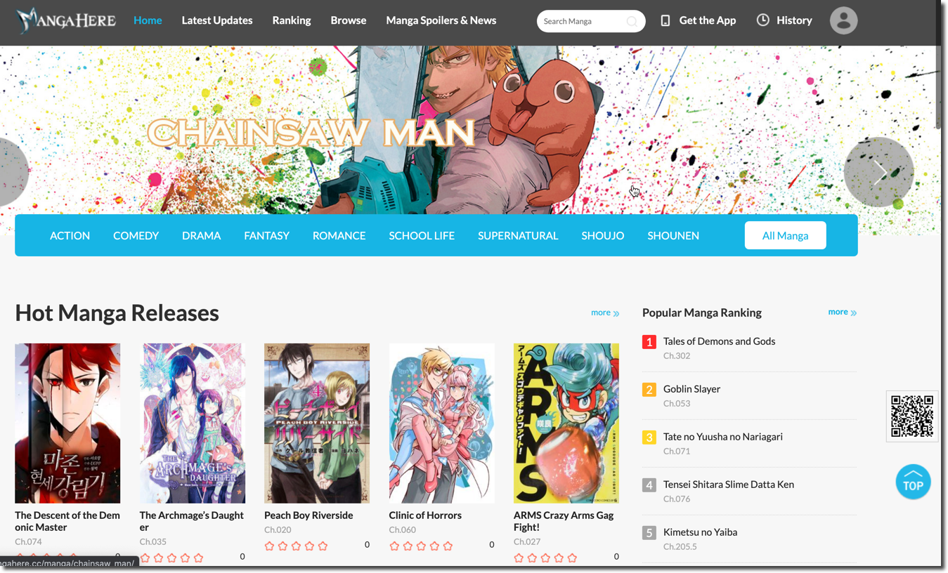Select the ACTION genre
The image size is (948, 573).
pos(70,235)
